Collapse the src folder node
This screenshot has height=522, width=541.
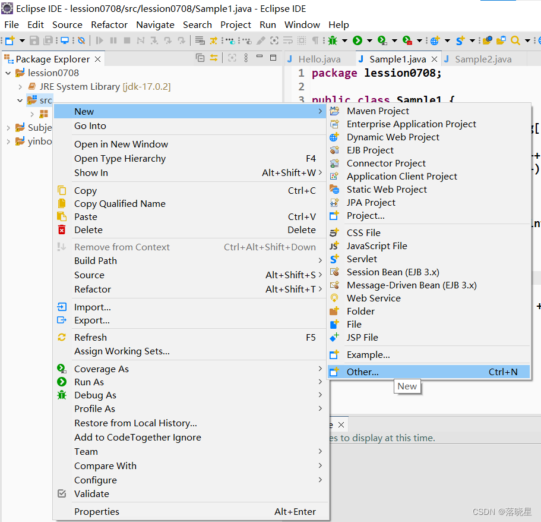coord(20,100)
